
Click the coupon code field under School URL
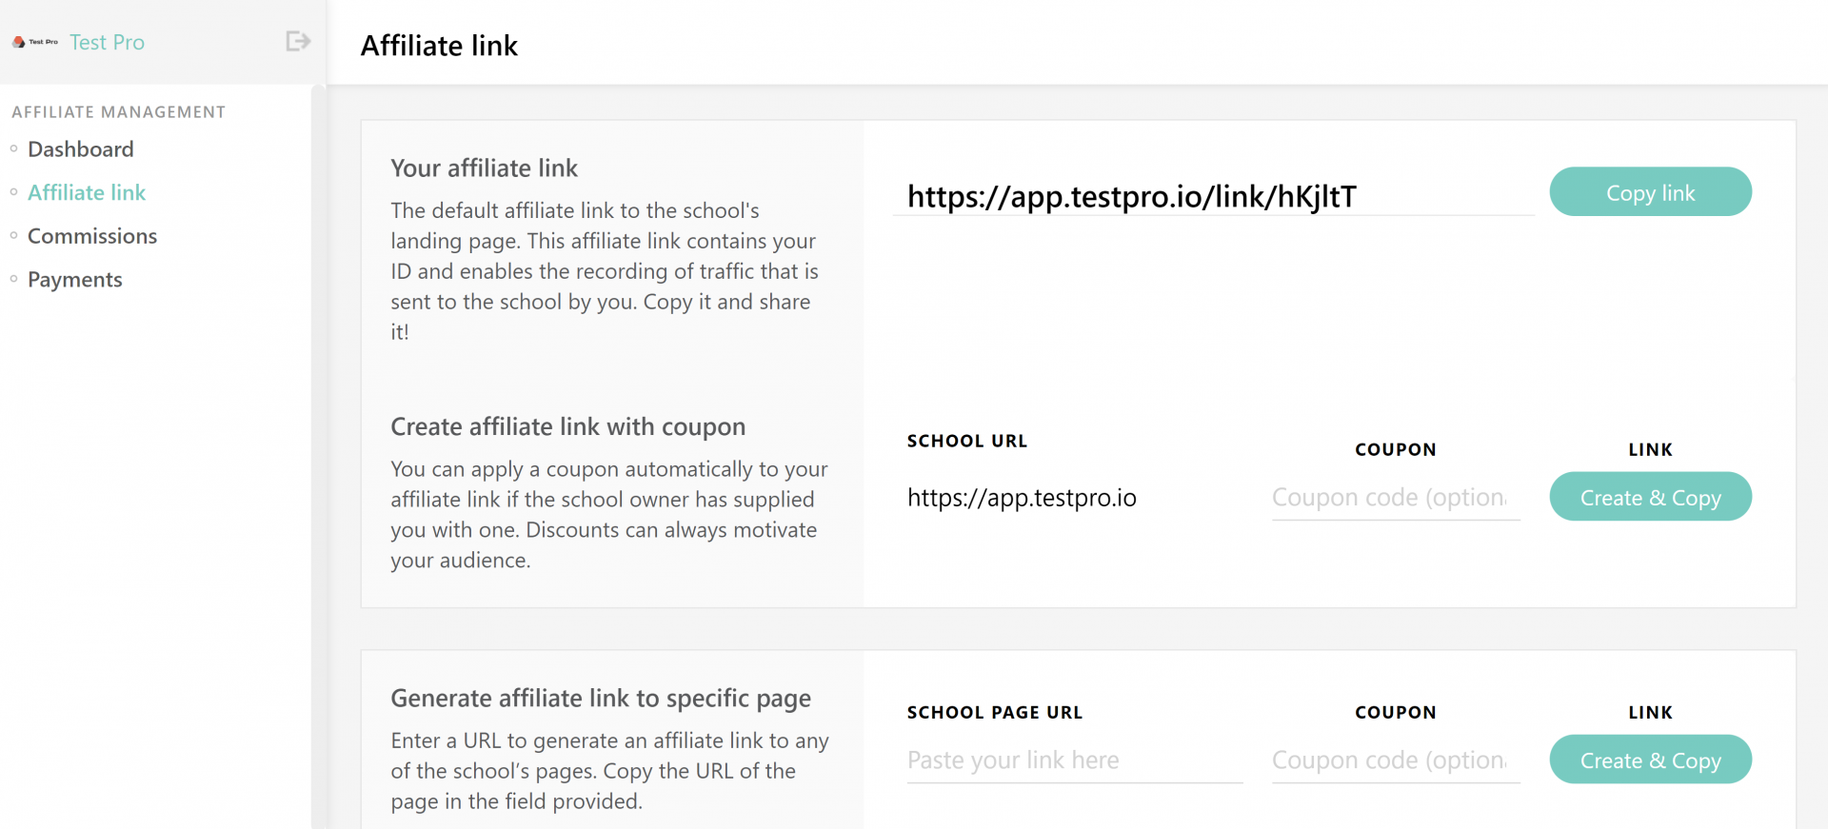pos(1396,497)
